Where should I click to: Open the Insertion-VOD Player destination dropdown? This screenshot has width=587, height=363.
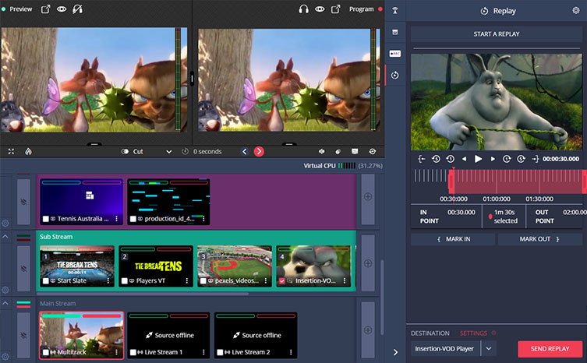click(x=489, y=349)
